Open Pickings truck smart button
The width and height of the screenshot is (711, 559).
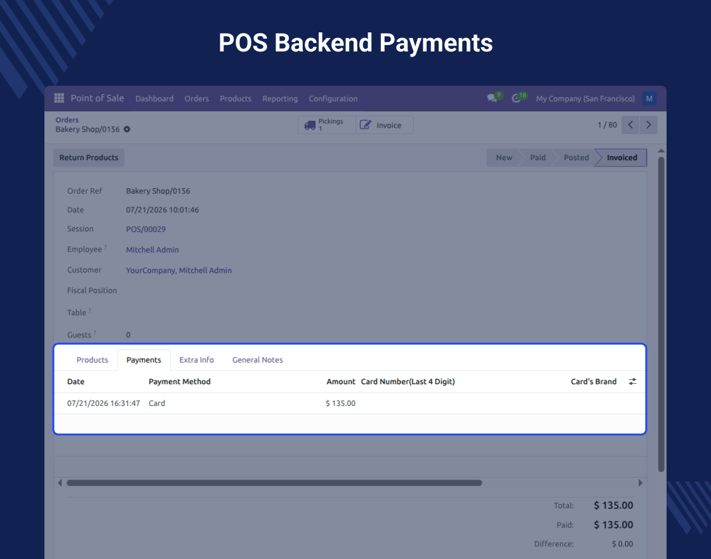click(327, 125)
